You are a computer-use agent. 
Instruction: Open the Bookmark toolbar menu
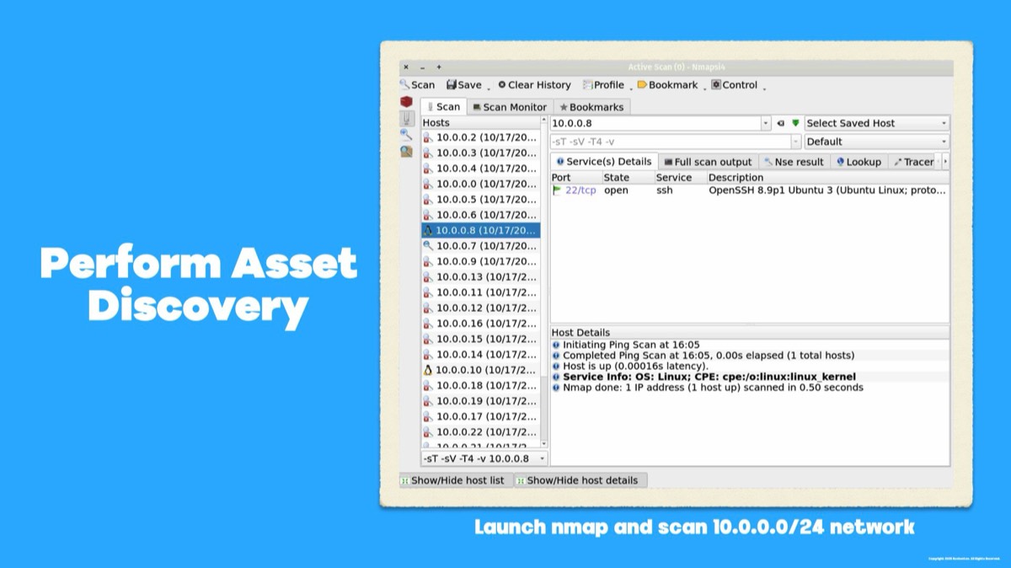click(668, 85)
